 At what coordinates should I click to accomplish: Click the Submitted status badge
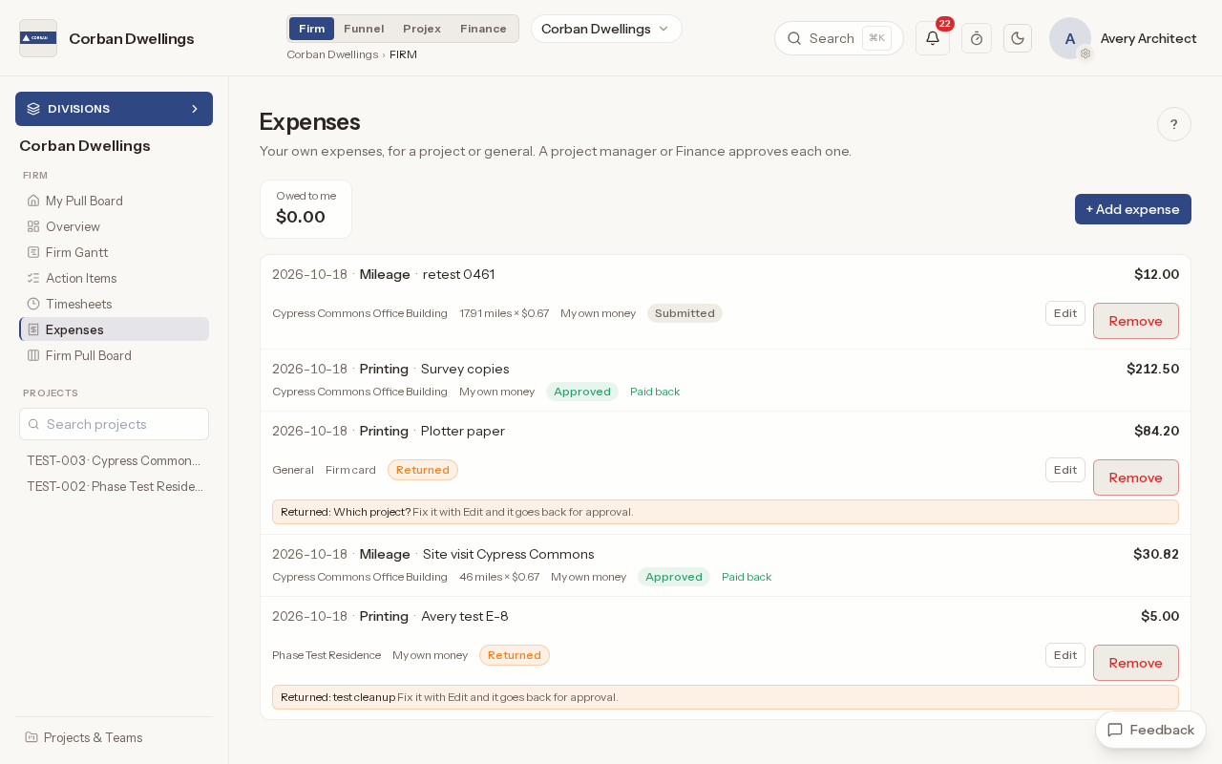pos(685,313)
